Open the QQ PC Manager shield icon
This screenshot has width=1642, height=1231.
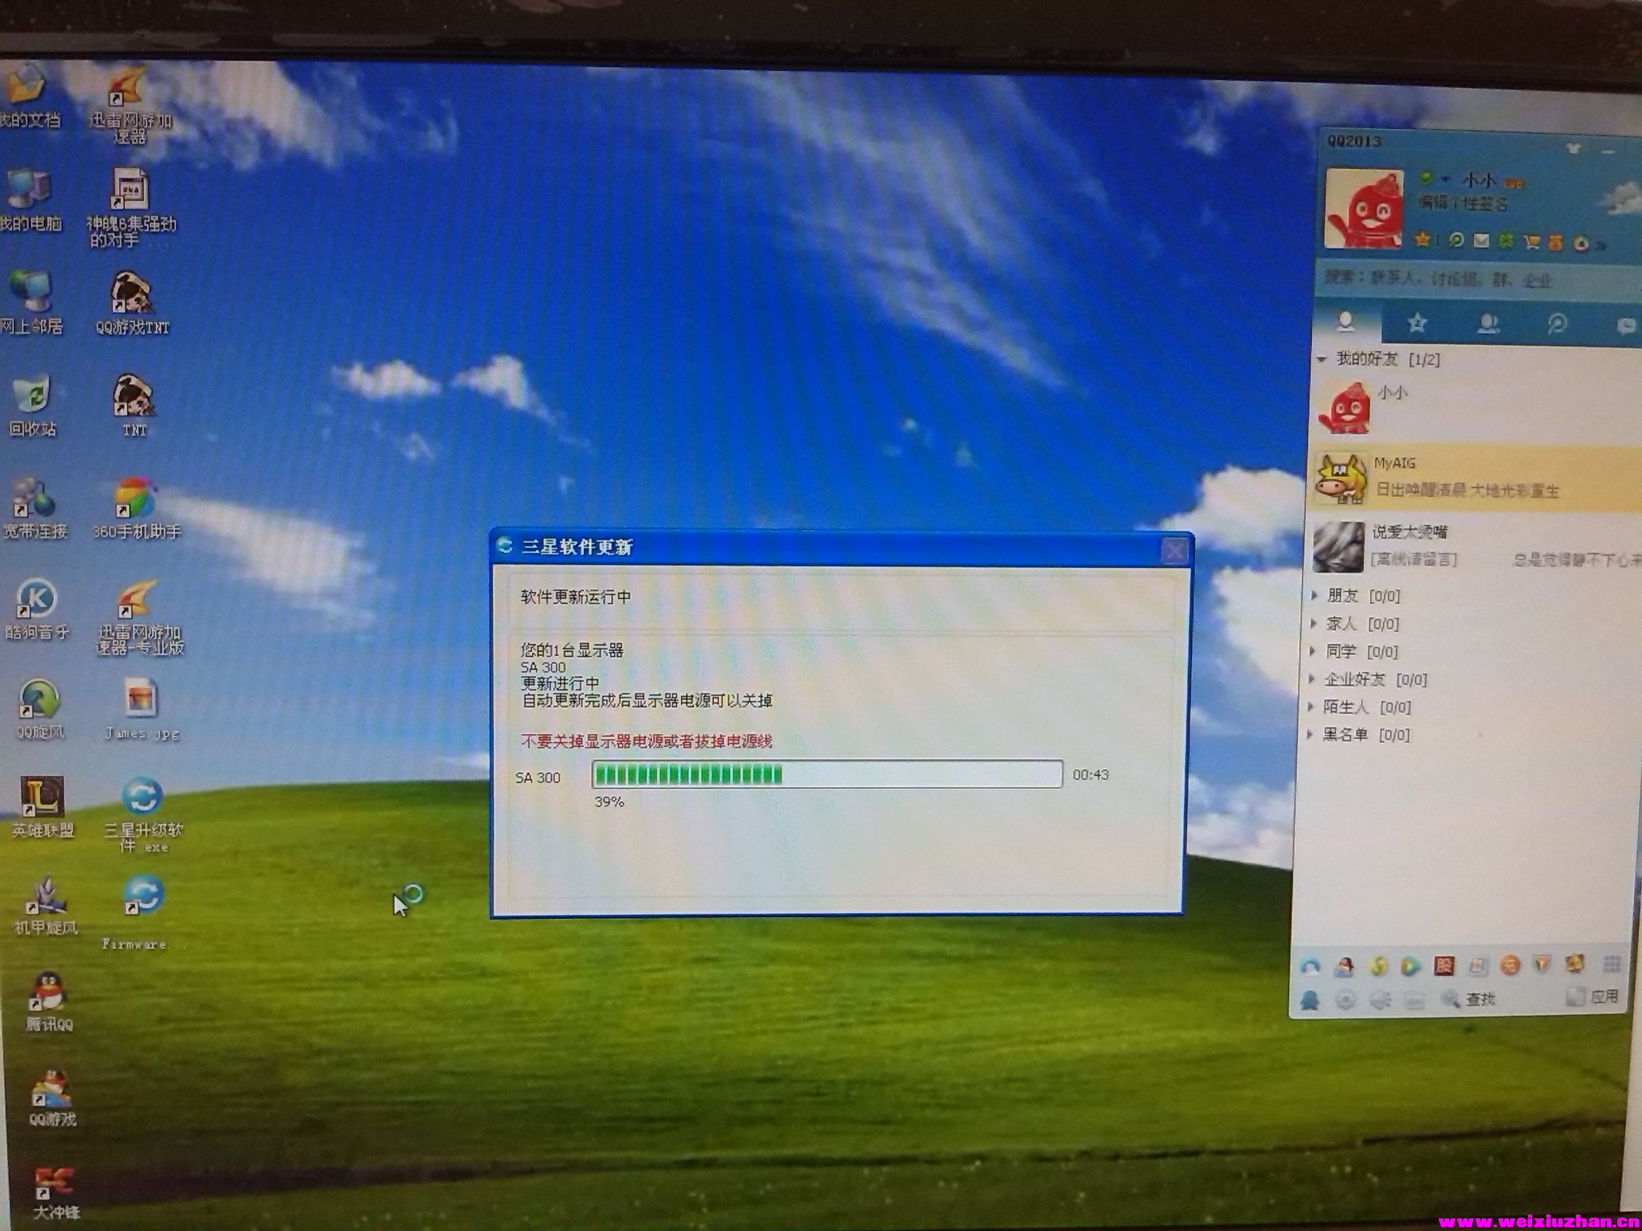tap(1543, 964)
